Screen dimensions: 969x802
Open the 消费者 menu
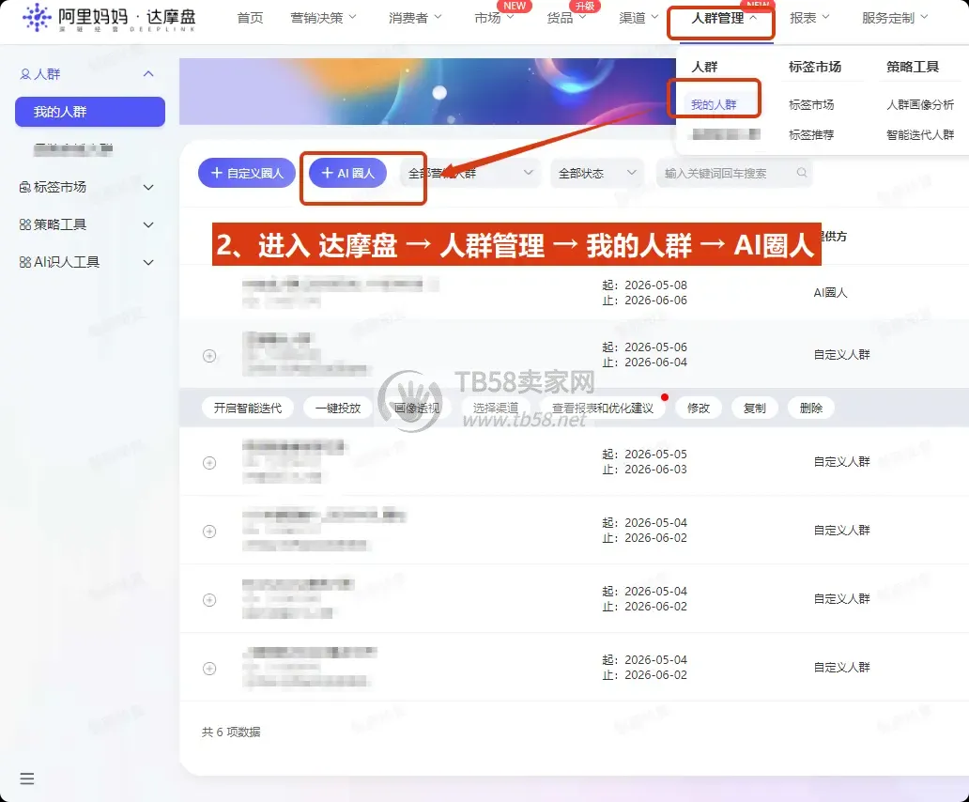coord(415,18)
